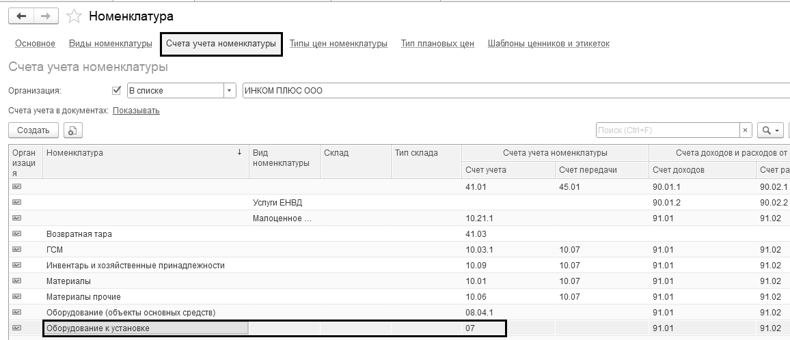
Task: Click the row icon for Оборудование к установке
Action: 16,328
